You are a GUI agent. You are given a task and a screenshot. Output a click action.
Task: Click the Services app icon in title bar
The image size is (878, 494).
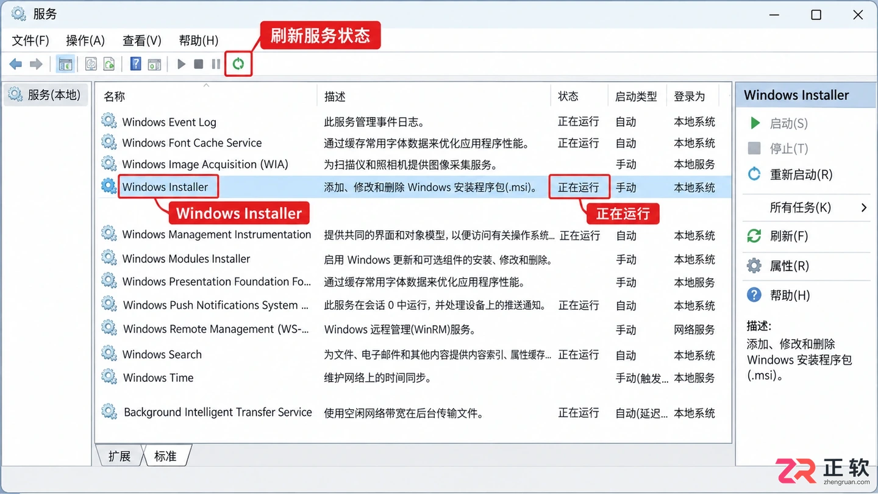click(19, 14)
